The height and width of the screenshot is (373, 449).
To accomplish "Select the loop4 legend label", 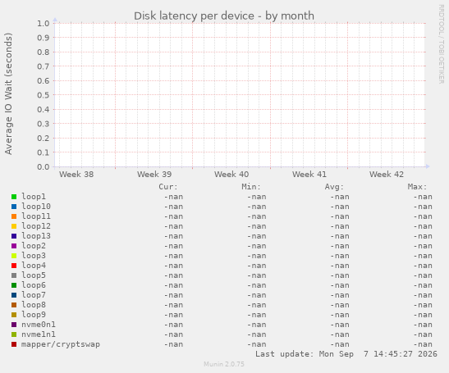I will (34, 266).
